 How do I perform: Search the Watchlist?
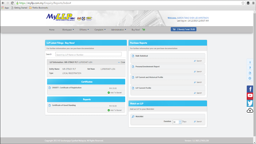198,121
